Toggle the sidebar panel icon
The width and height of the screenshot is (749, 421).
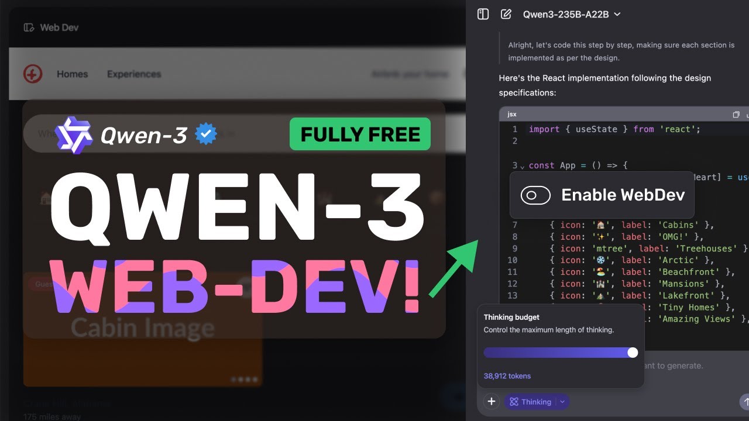(483, 14)
